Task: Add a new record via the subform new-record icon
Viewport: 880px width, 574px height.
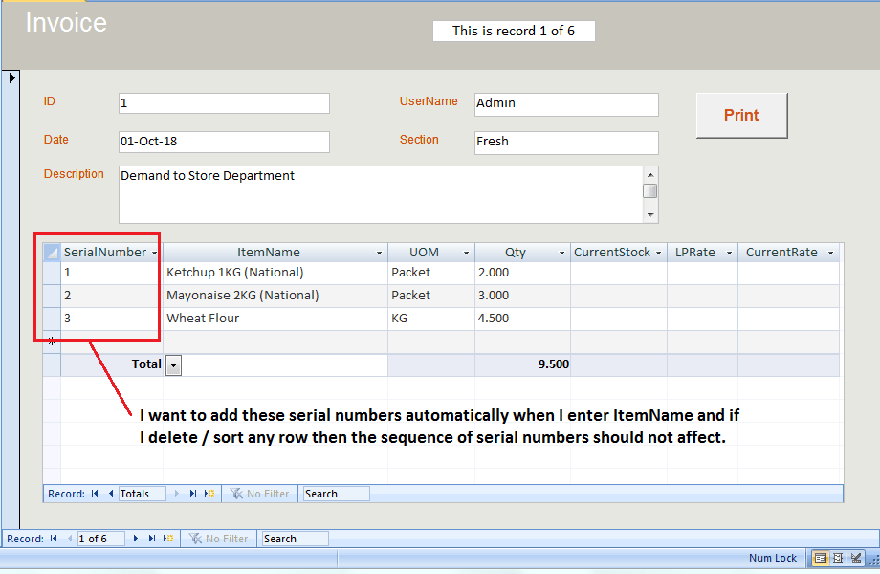Action: (x=209, y=494)
